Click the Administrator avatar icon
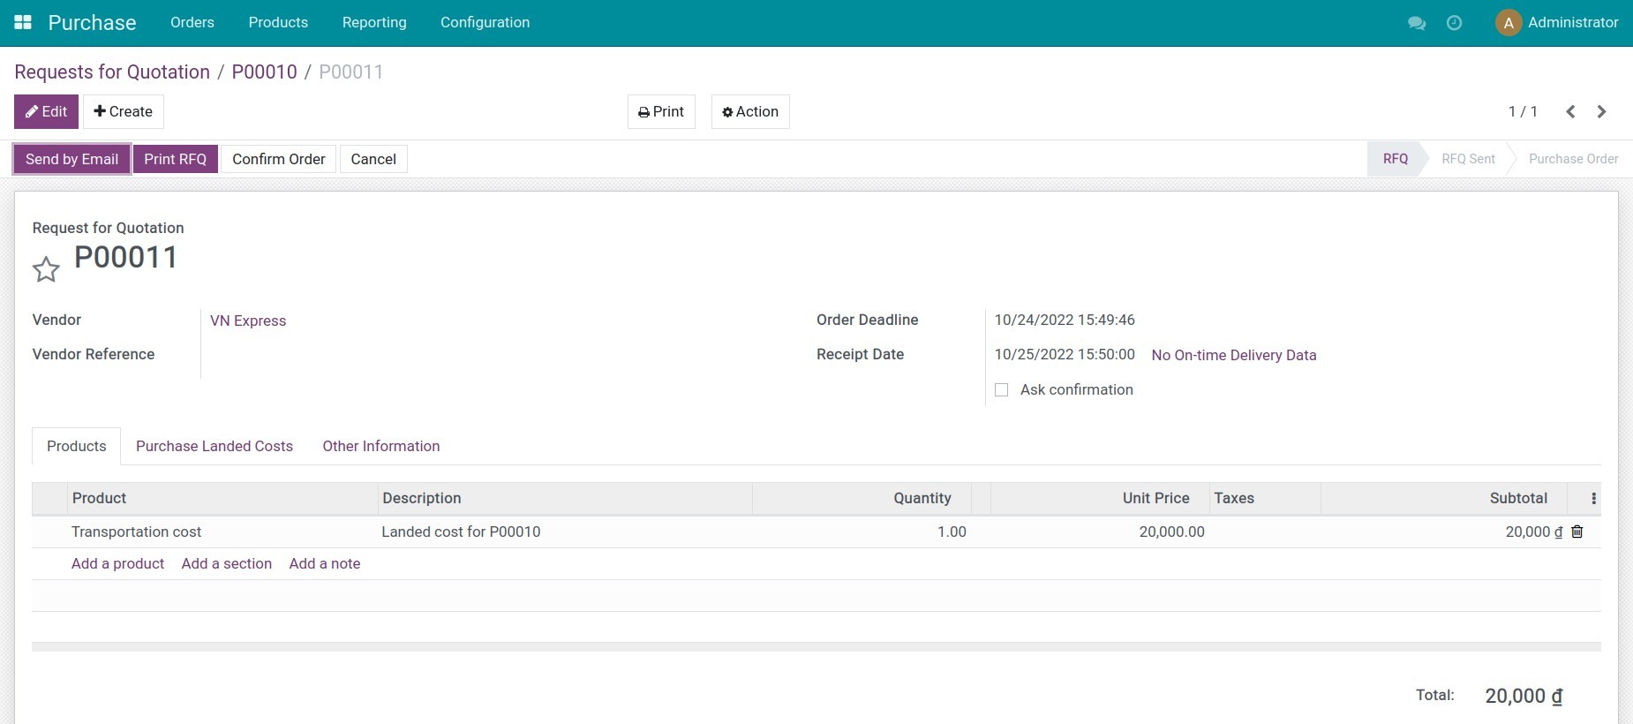This screenshot has height=724, width=1633. [x=1509, y=23]
